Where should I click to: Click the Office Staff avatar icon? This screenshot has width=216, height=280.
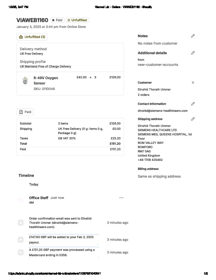coord(20,200)
